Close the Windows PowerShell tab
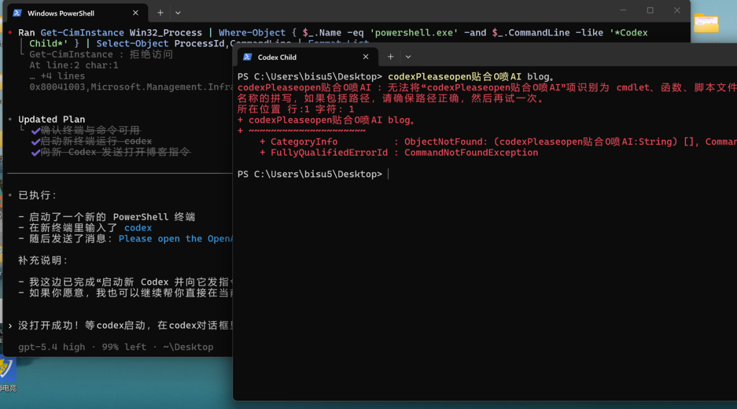Viewport: 737px width, 409px height. point(136,13)
